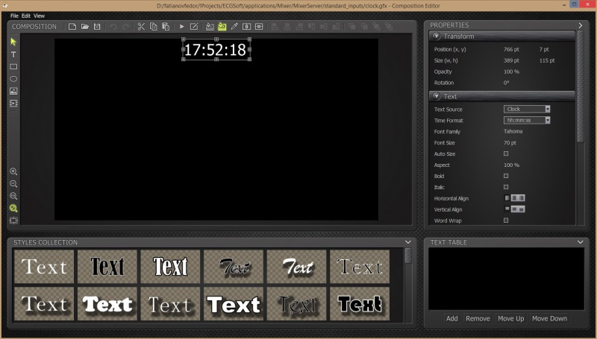Select the Rectangle shape tool
The width and height of the screenshot is (597, 339).
tap(13, 66)
